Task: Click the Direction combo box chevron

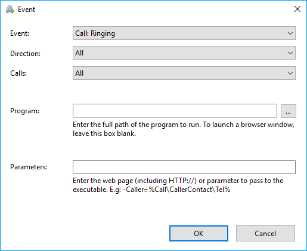Action: (x=290, y=53)
